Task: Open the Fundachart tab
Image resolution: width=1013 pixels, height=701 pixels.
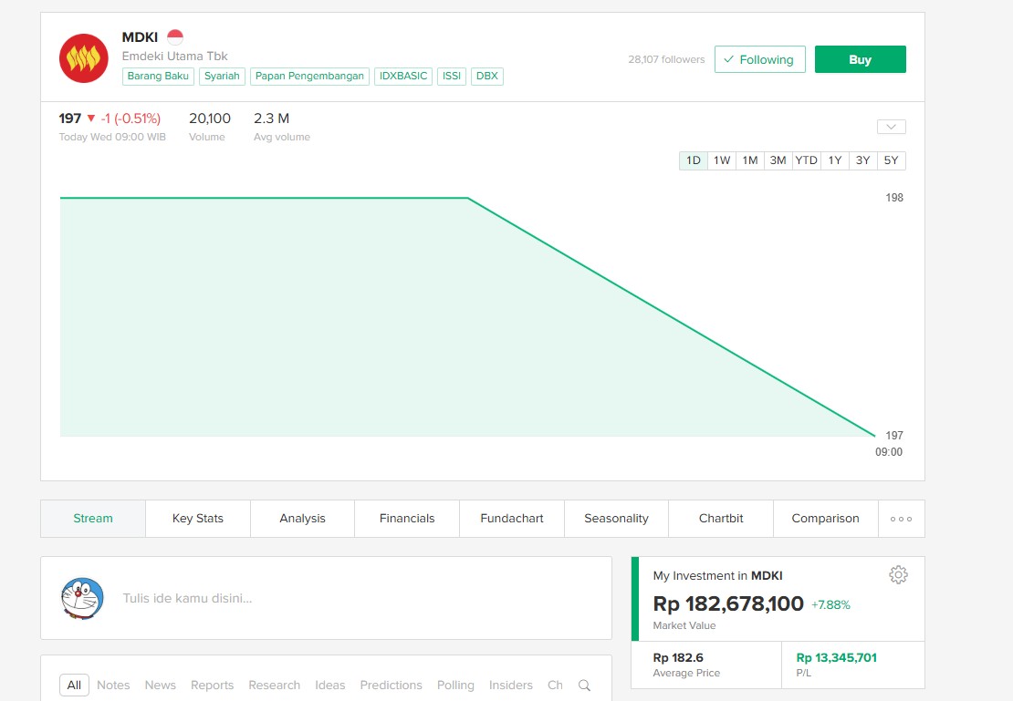Action: (511, 518)
